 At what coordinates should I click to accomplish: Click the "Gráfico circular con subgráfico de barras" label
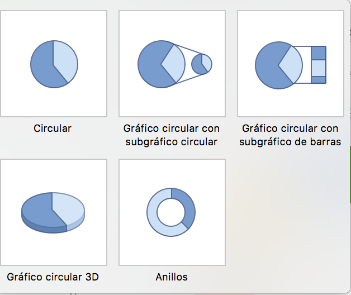290,135
